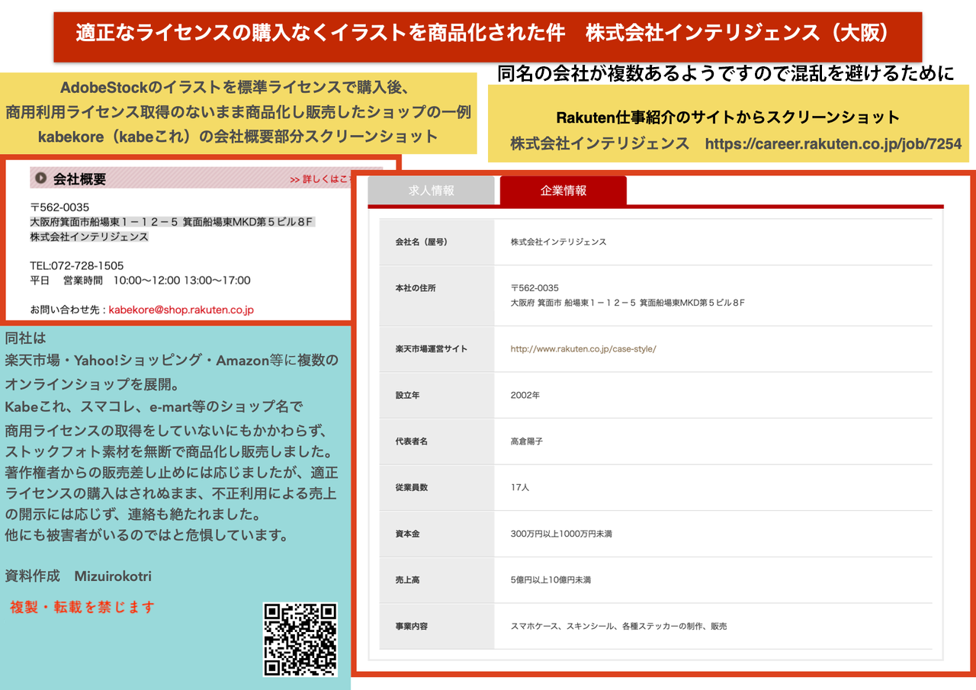The height and width of the screenshot is (690, 976).
Task: Click the kabekore@shop.rakuten.co.jp email link
Action: pyautogui.click(x=181, y=310)
